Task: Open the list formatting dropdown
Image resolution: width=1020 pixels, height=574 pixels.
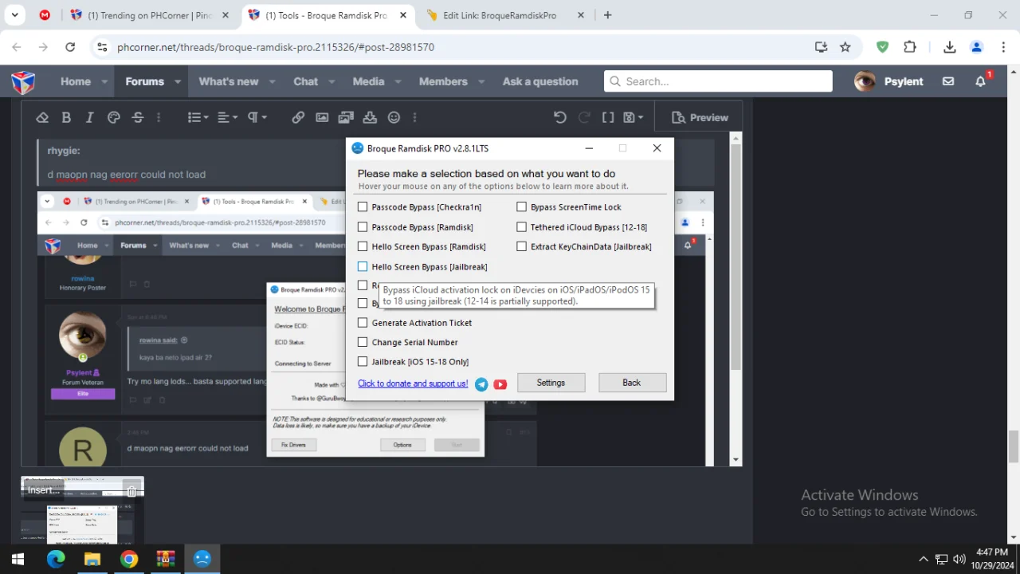Action: [x=198, y=117]
